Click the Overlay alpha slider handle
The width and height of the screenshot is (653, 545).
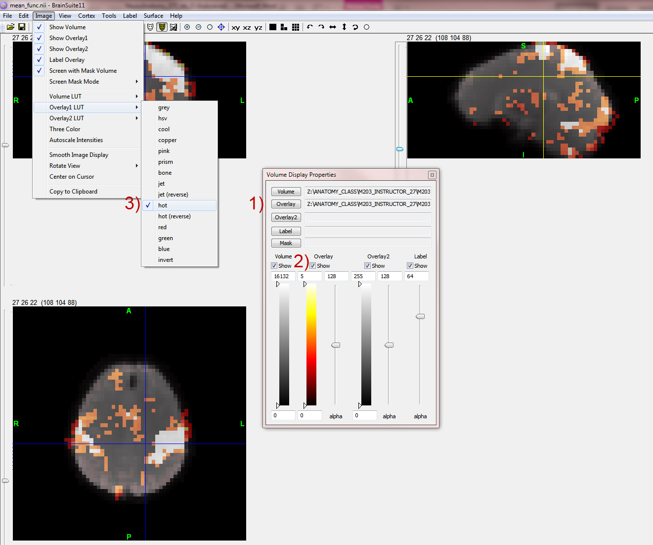click(x=336, y=345)
